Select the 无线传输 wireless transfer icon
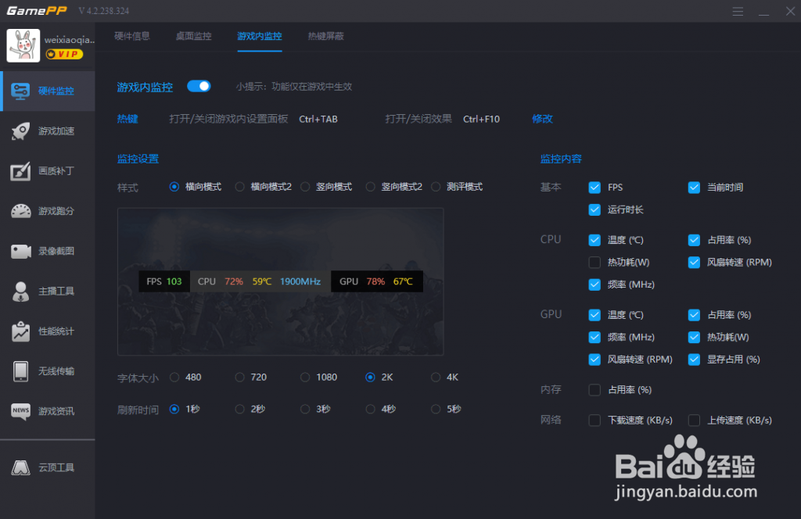 pyautogui.click(x=47, y=370)
